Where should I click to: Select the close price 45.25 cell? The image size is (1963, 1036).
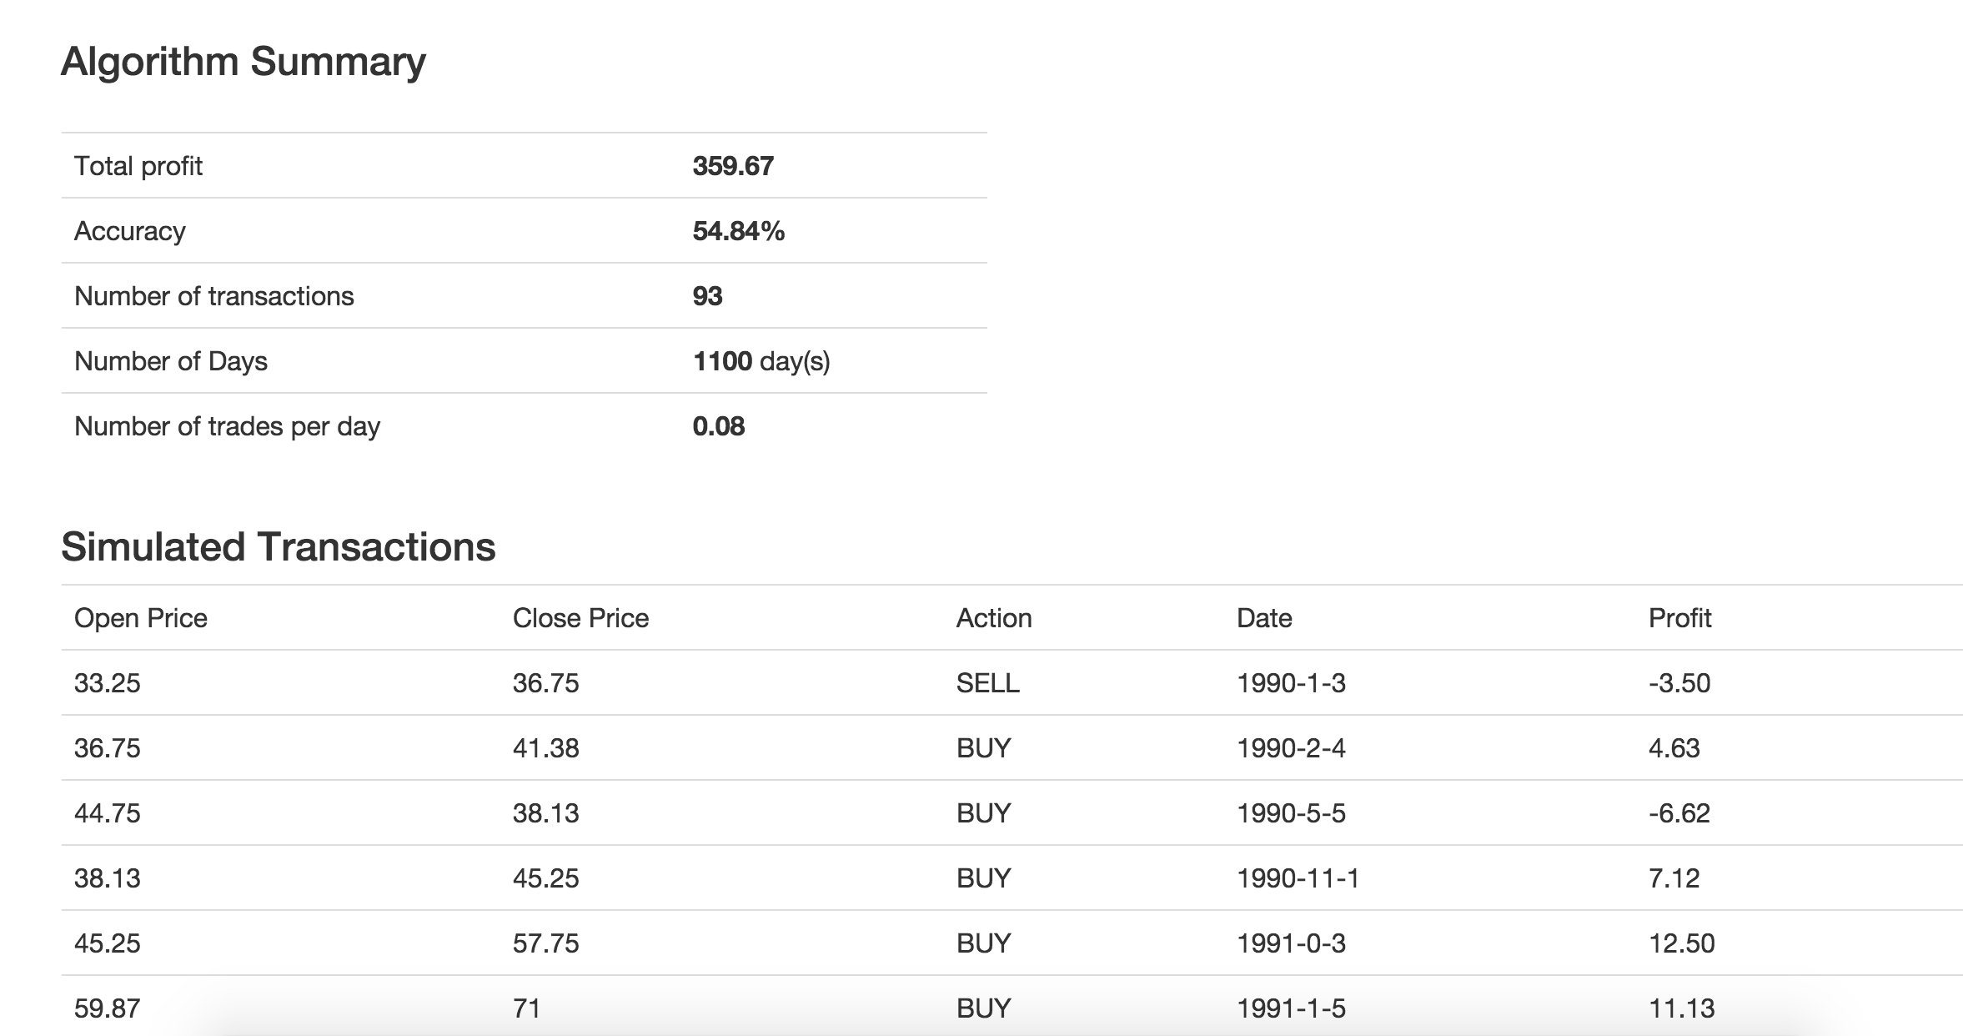pos(545,878)
